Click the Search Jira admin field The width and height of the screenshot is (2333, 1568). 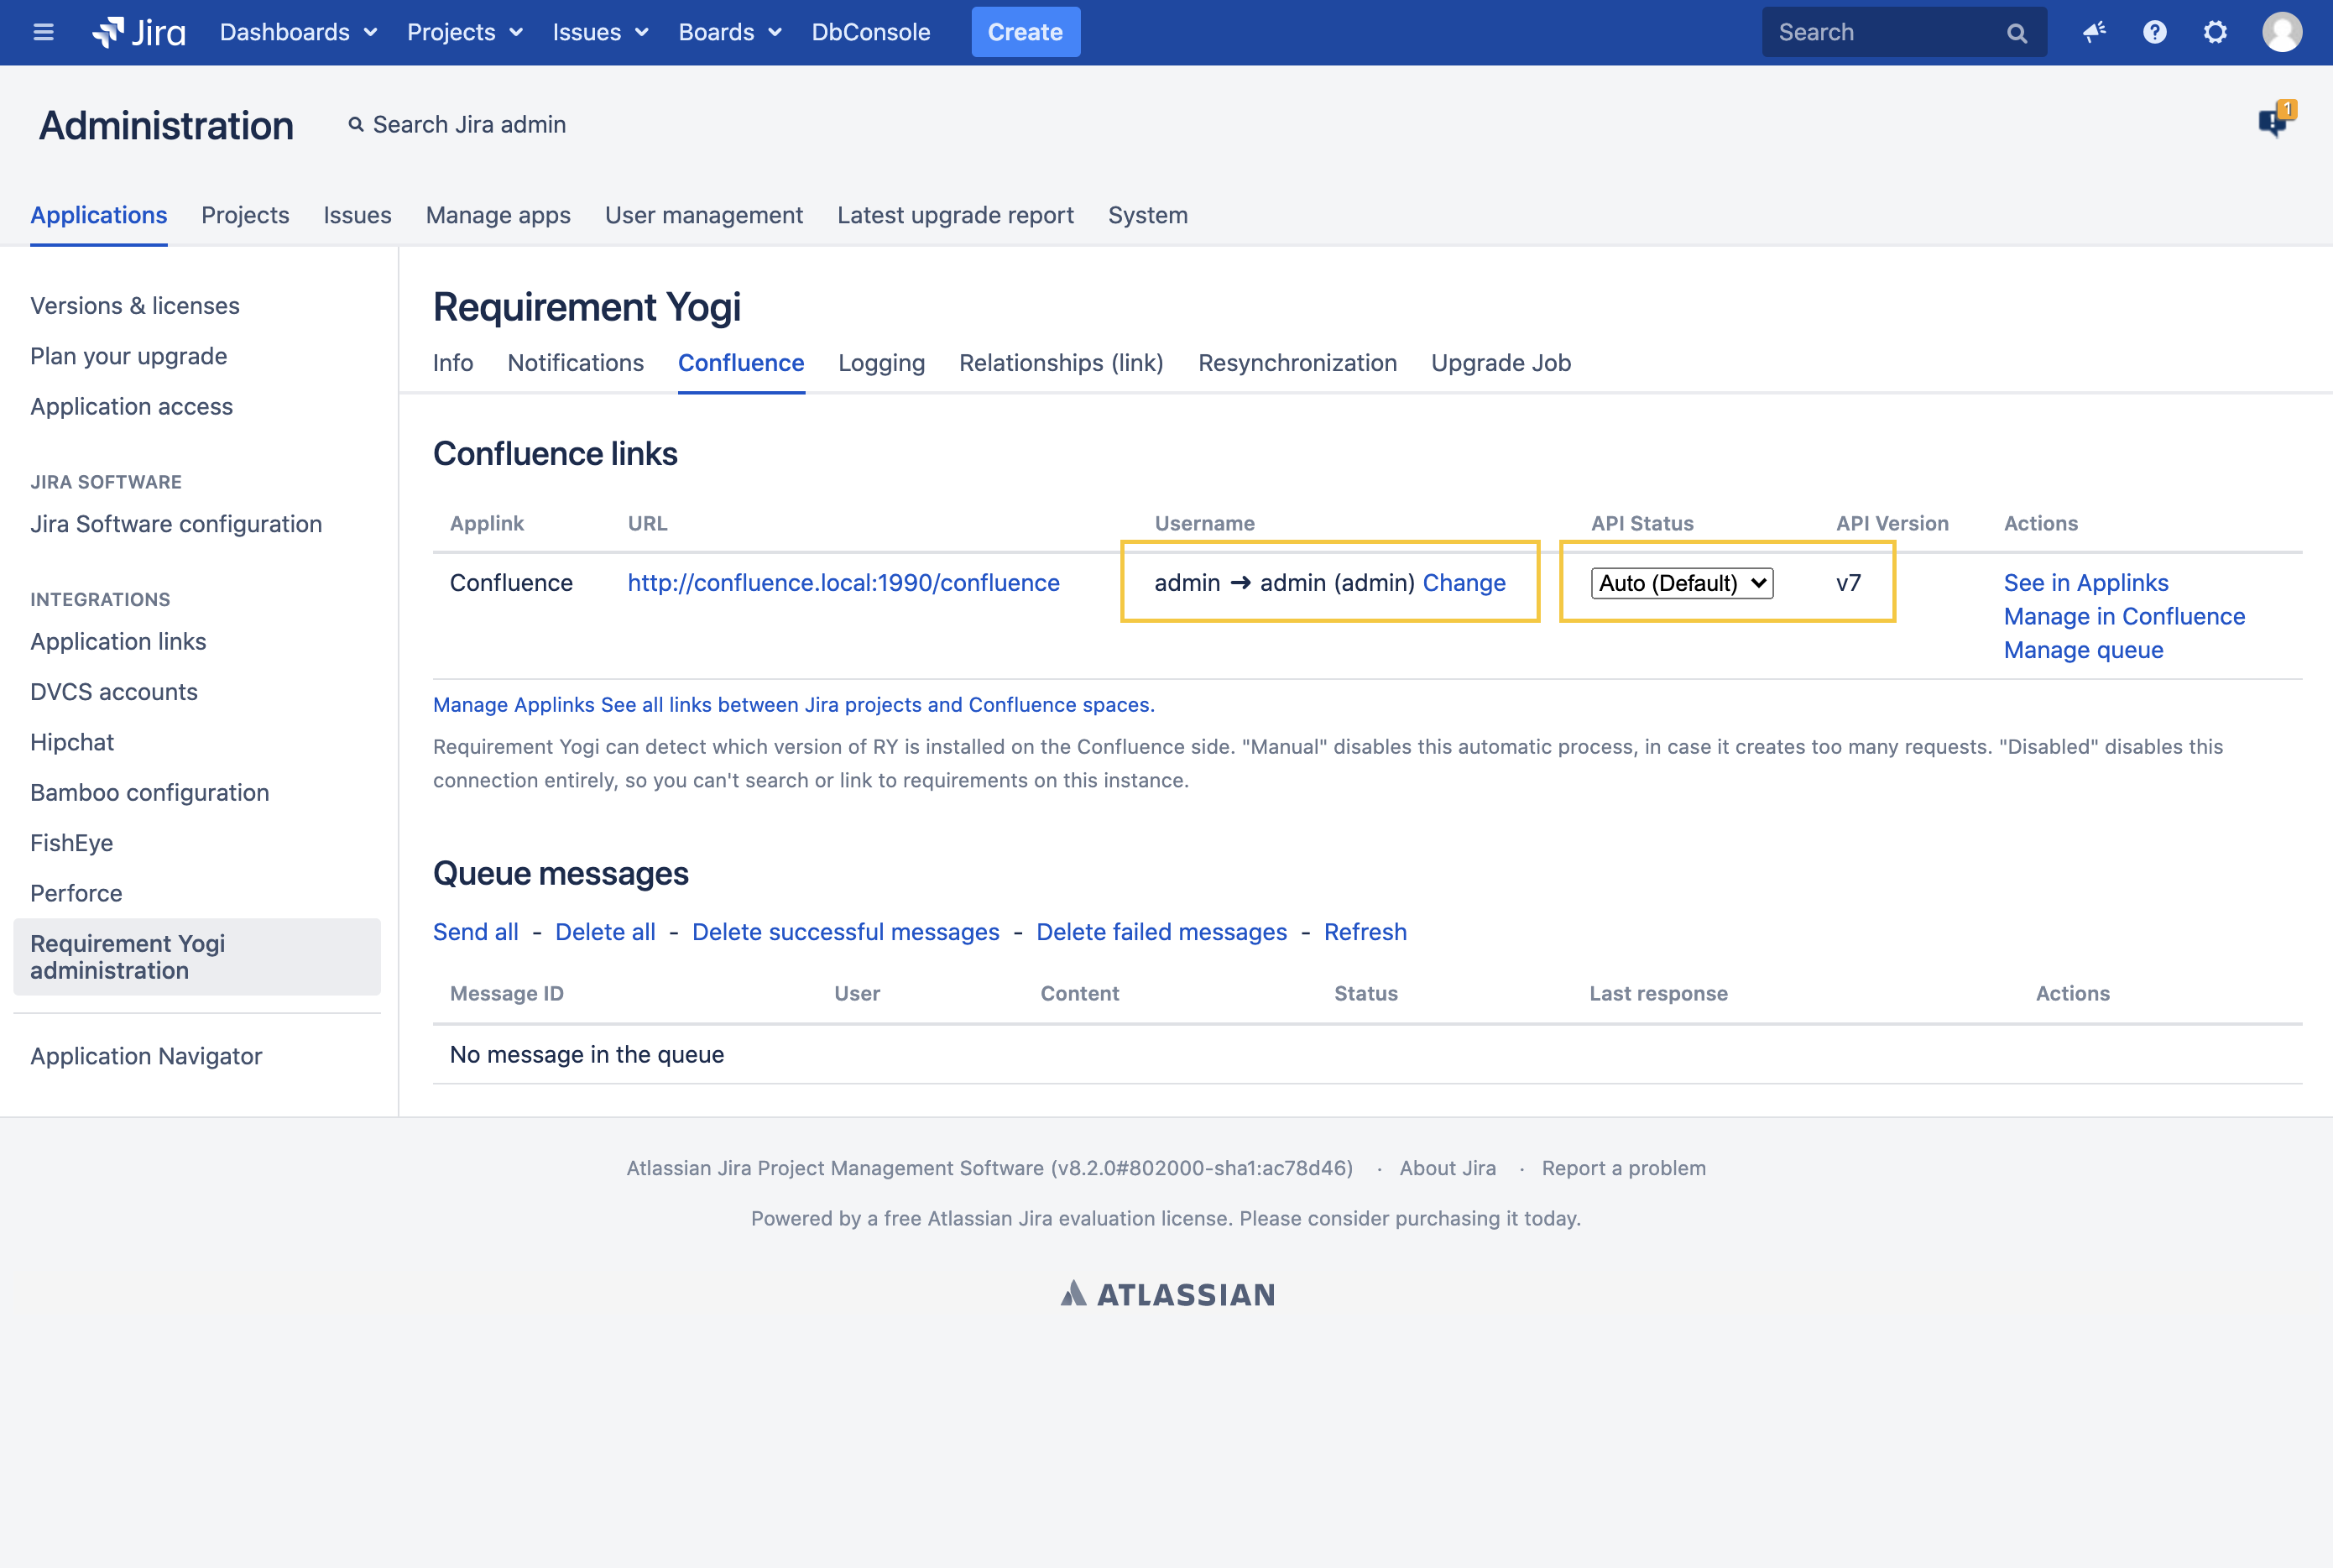click(469, 125)
